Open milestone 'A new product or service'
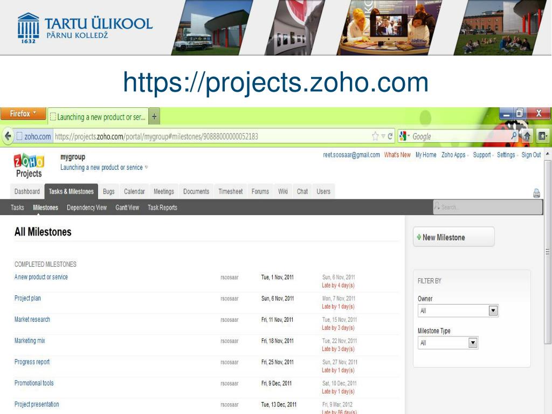The image size is (552, 414). [x=41, y=277]
